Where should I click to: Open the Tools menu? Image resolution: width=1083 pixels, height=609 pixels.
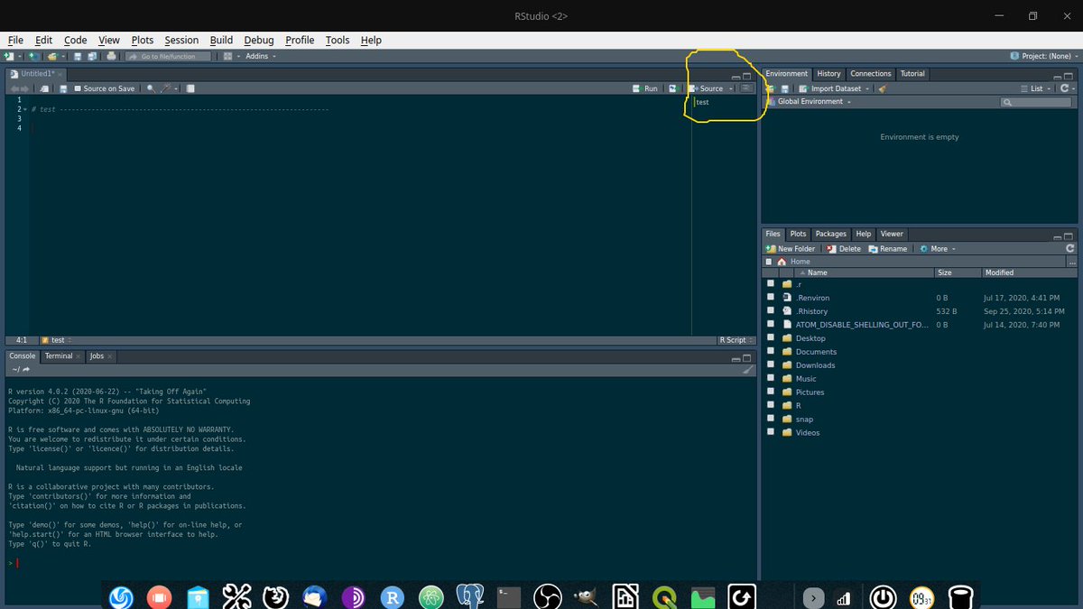pyautogui.click(x=338, y=40)
